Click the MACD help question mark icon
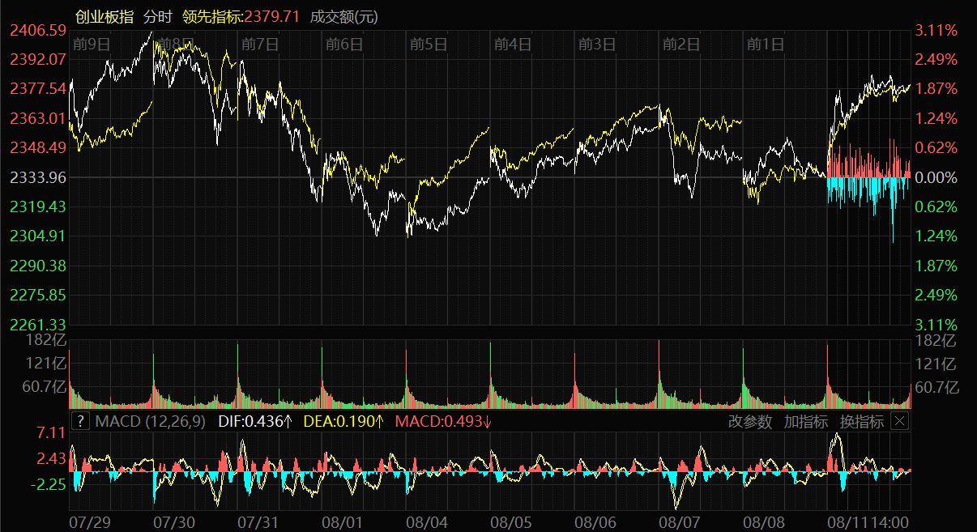 (x=81, y=421)
